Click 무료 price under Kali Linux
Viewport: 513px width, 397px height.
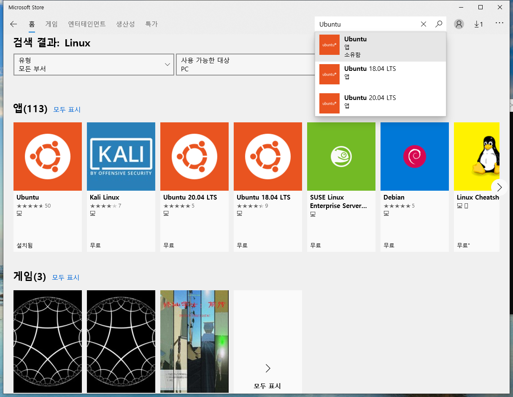[x=95, y=245]
